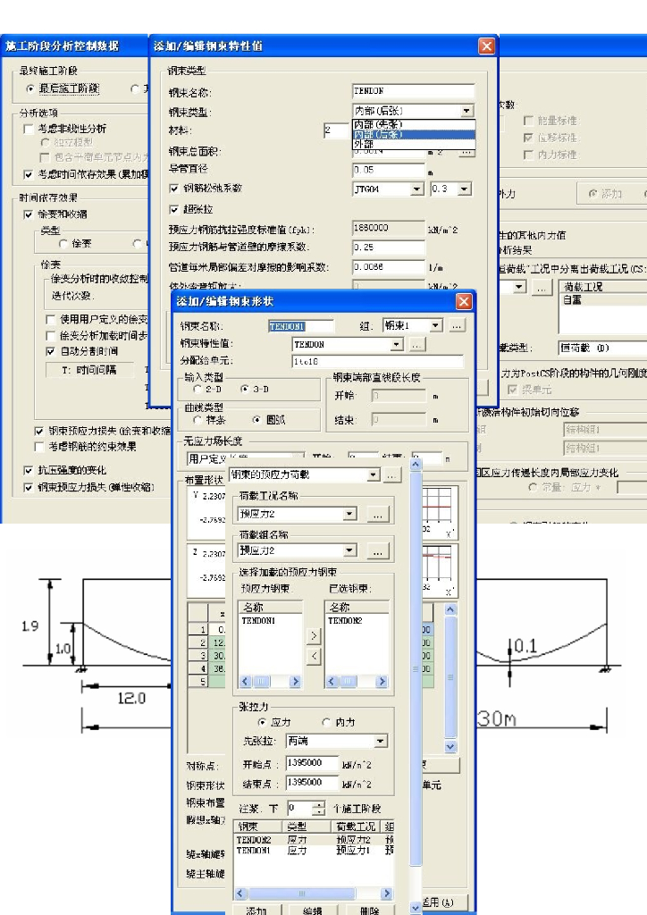Open 荷载工况名称 dropdown showing 预应力2

point(349,514)
